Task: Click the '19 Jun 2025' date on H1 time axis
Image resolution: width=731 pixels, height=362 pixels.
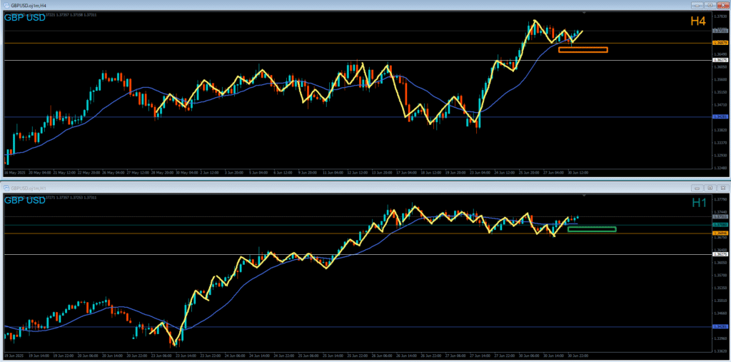Action: tap(15, 356)
